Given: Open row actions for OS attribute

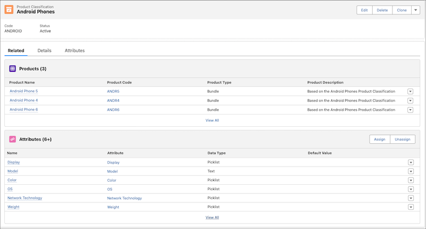Looking at the screenshot, I should click(411, 190).
